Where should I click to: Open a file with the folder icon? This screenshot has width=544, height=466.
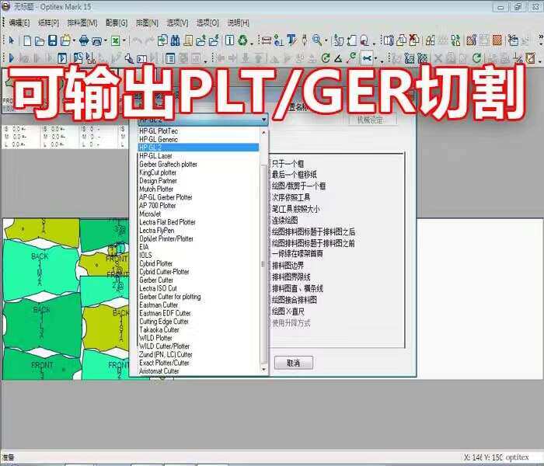click(x=40, y=41)
